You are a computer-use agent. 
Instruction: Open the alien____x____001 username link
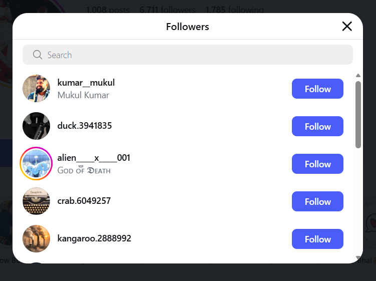(94, 158)
